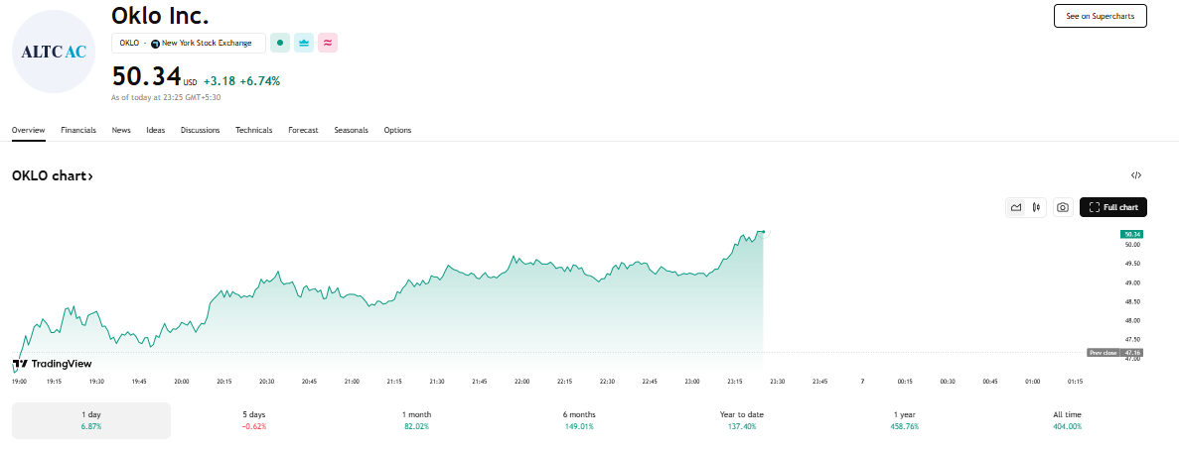Switch to area chart style
The height and width of the screenshot is (450, 1179).
point(1016,208)
